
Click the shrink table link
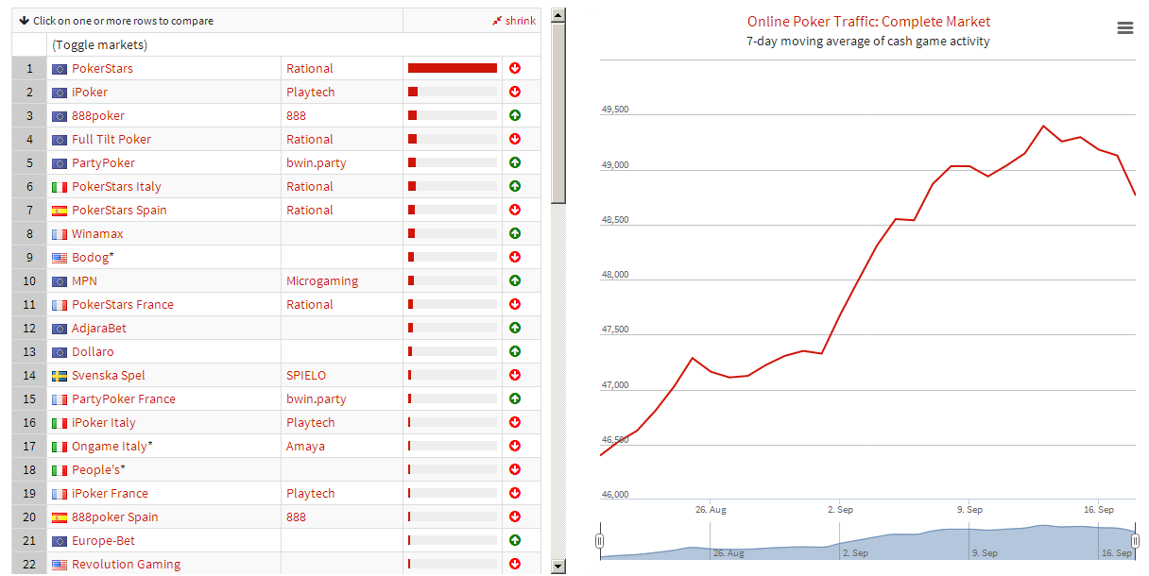click(514, 21)
